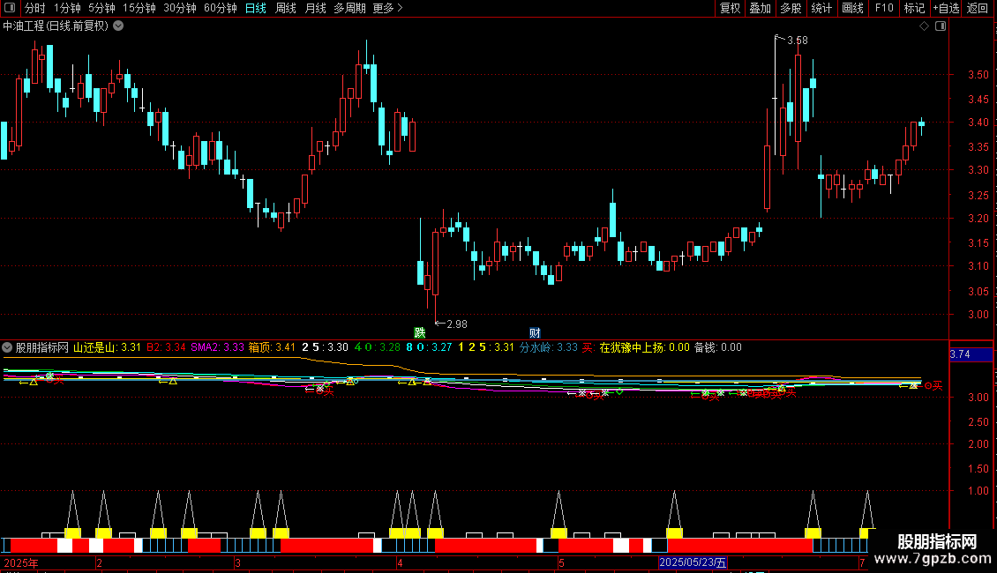Click 返回 to go back
The width and height of the screenshot is (997, 573).
click(x=978, y=8)
